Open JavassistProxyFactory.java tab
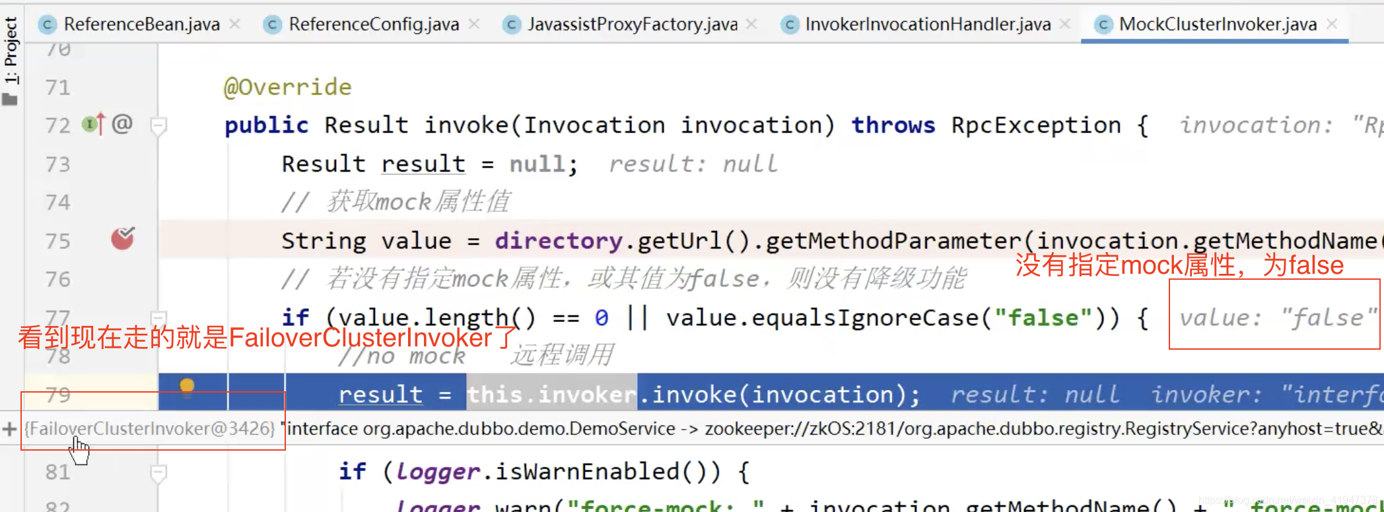 632,24
